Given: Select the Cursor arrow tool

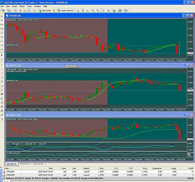Looking at the screenshot, I should [x=2, y=55].
